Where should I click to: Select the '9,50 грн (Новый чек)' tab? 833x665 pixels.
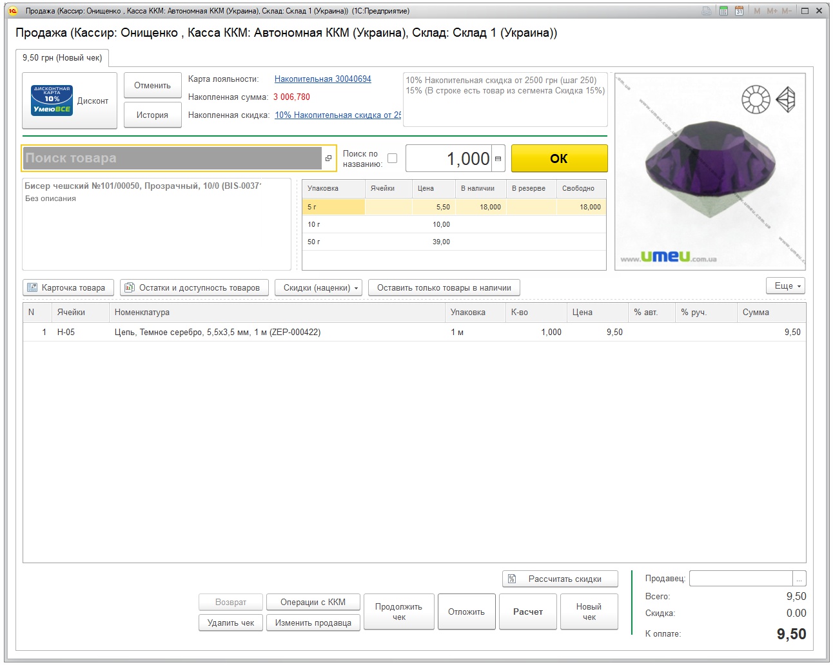tap(62, 58)
